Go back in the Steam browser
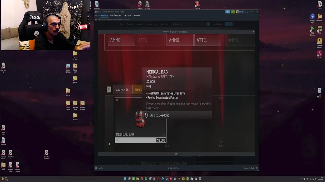The height and width of the screenshot is (182, 325). click(96, 15)
